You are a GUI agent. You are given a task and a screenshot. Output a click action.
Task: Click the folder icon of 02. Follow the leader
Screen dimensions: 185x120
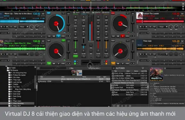coord(9,75)
